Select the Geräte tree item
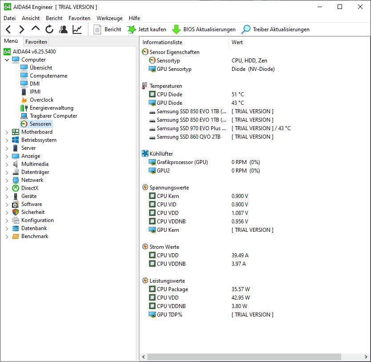 tap(29, 196)
